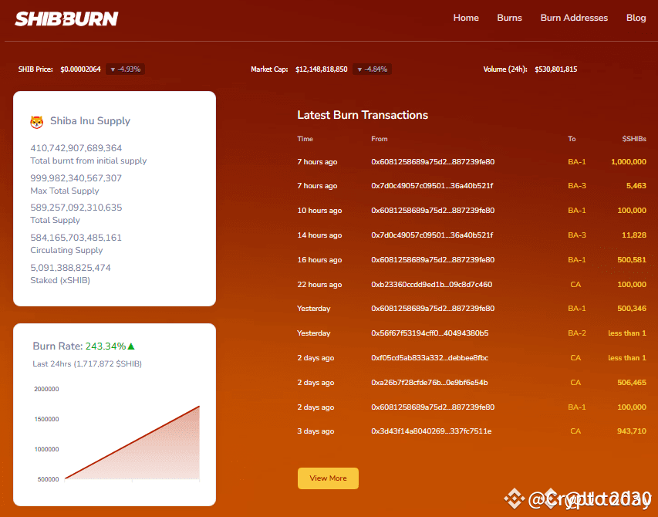658x517 pixels.
Task: Open address 0x56f67f53194cff0...40494380b5
Action: coord(430,333)
